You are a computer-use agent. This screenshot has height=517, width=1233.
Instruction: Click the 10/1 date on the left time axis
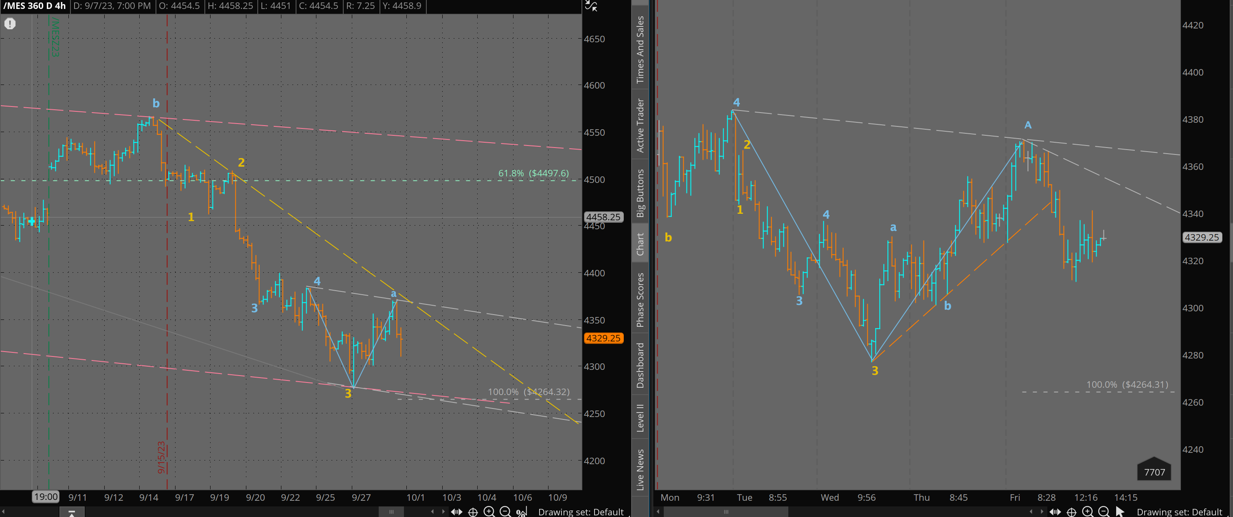(x=415, y=497)
